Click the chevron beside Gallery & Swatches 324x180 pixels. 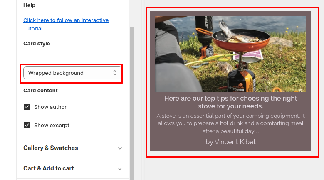[x=120, y=148]
